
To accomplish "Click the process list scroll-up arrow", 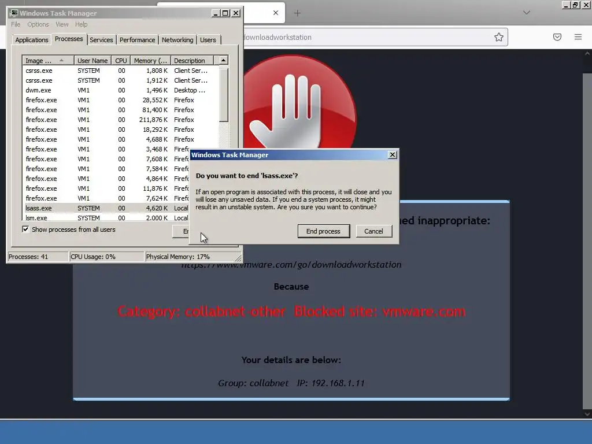I will click(224, 60).
